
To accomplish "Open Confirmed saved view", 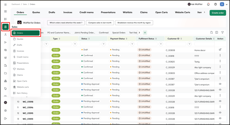I will pyautogui.click(x=104, y=33).
